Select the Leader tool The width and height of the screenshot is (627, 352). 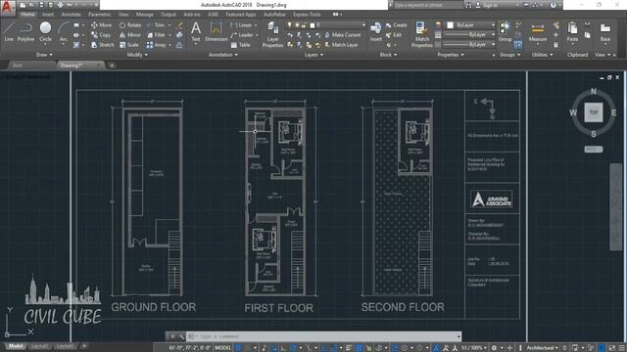click(242, 35)
